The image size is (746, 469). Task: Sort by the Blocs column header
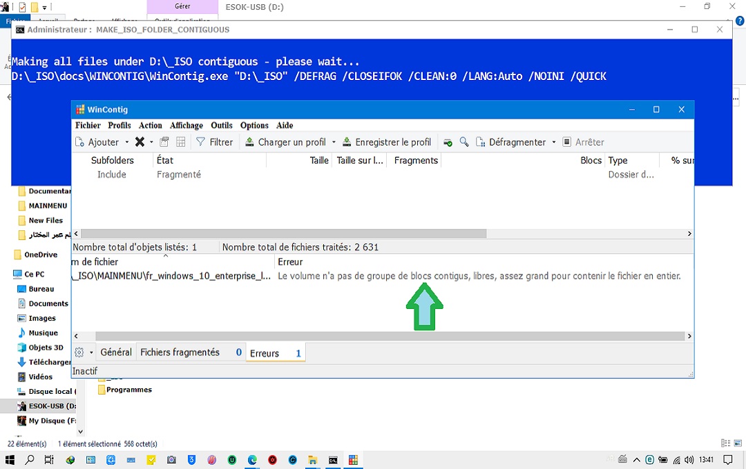(x=522, y=161)
